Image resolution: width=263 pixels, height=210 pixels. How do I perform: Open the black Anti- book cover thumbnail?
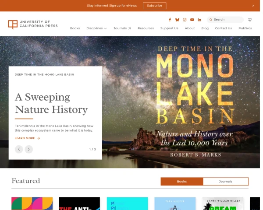79,203
